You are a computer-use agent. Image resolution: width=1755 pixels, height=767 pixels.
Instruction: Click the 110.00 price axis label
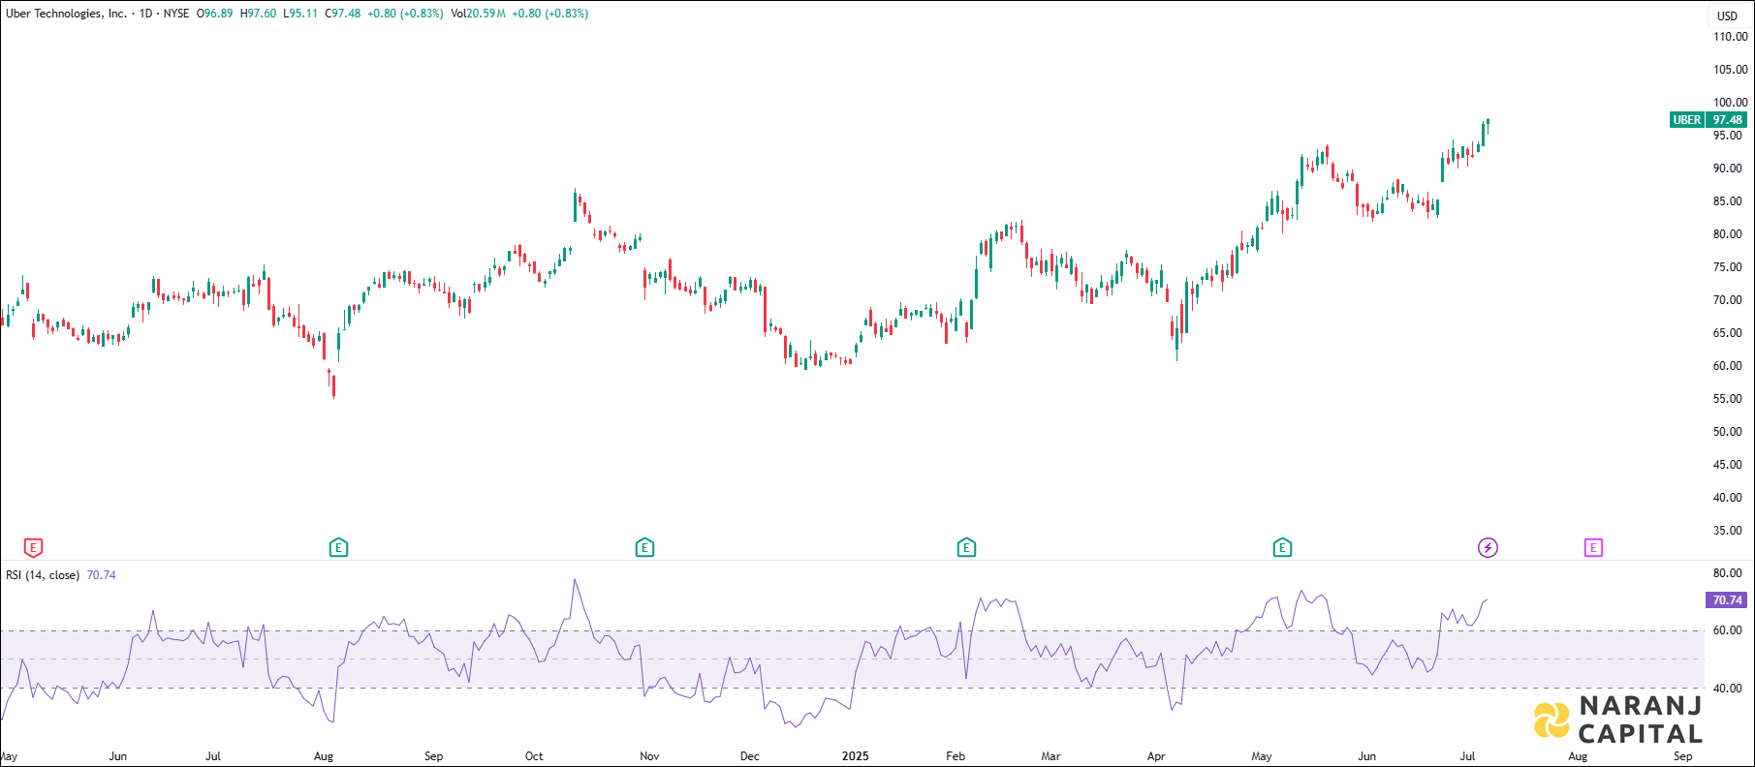tap(1731, 37)
